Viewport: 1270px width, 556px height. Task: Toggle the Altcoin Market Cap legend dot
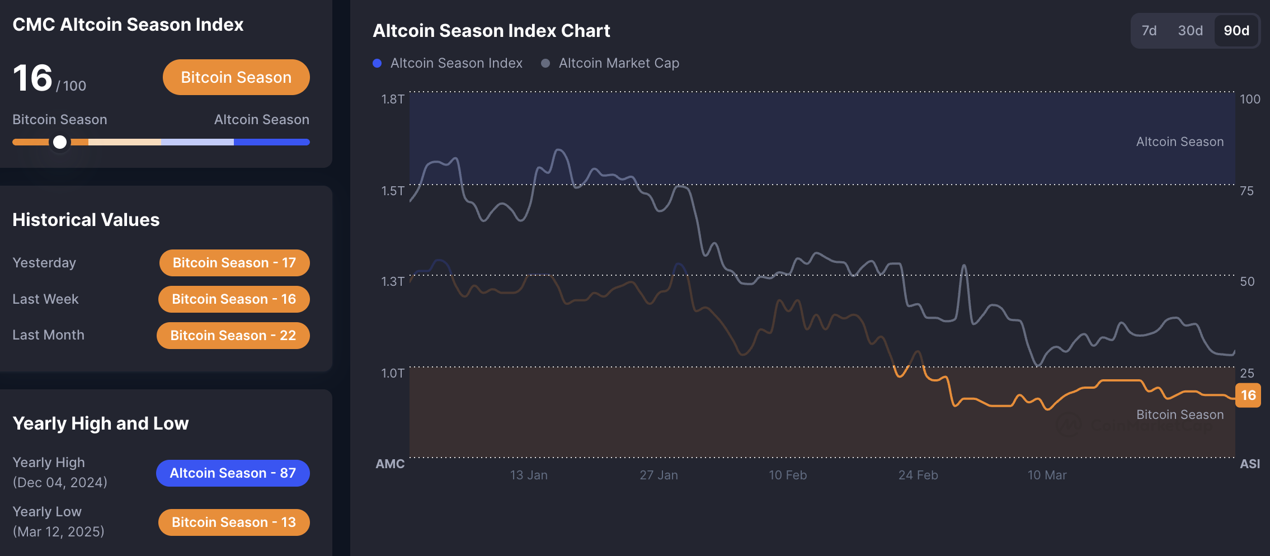coord(545,63)
